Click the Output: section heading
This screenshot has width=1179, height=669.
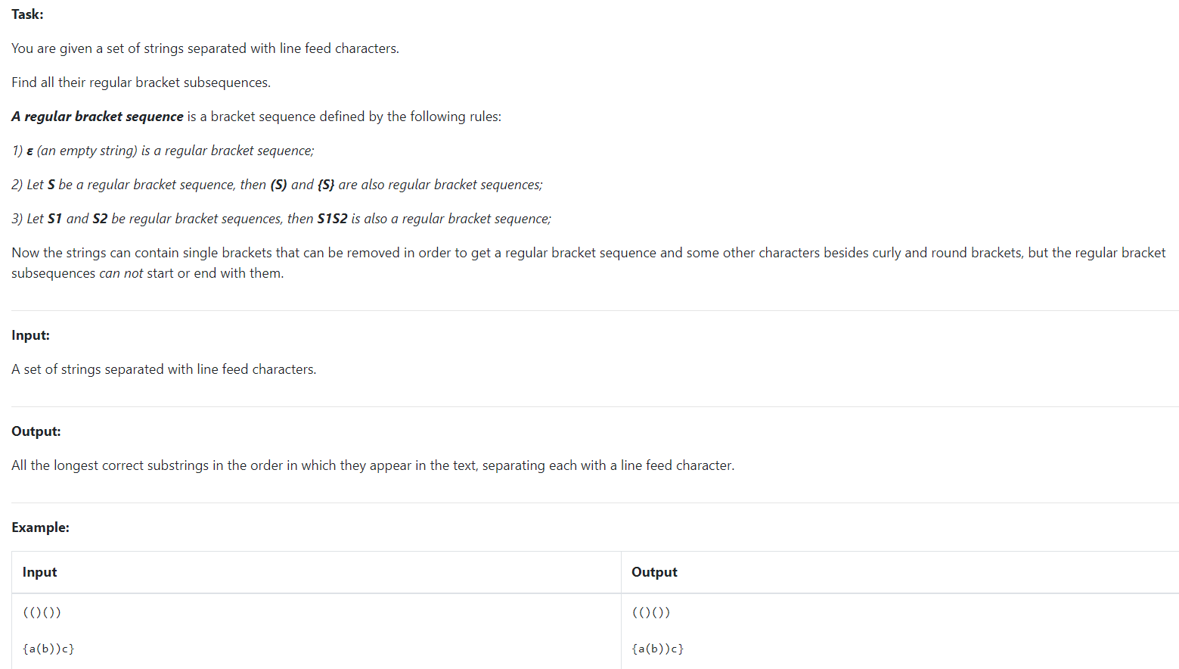pos(36,431)
